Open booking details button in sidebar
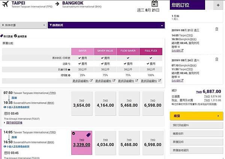225x159 pixels. point(196,125)
